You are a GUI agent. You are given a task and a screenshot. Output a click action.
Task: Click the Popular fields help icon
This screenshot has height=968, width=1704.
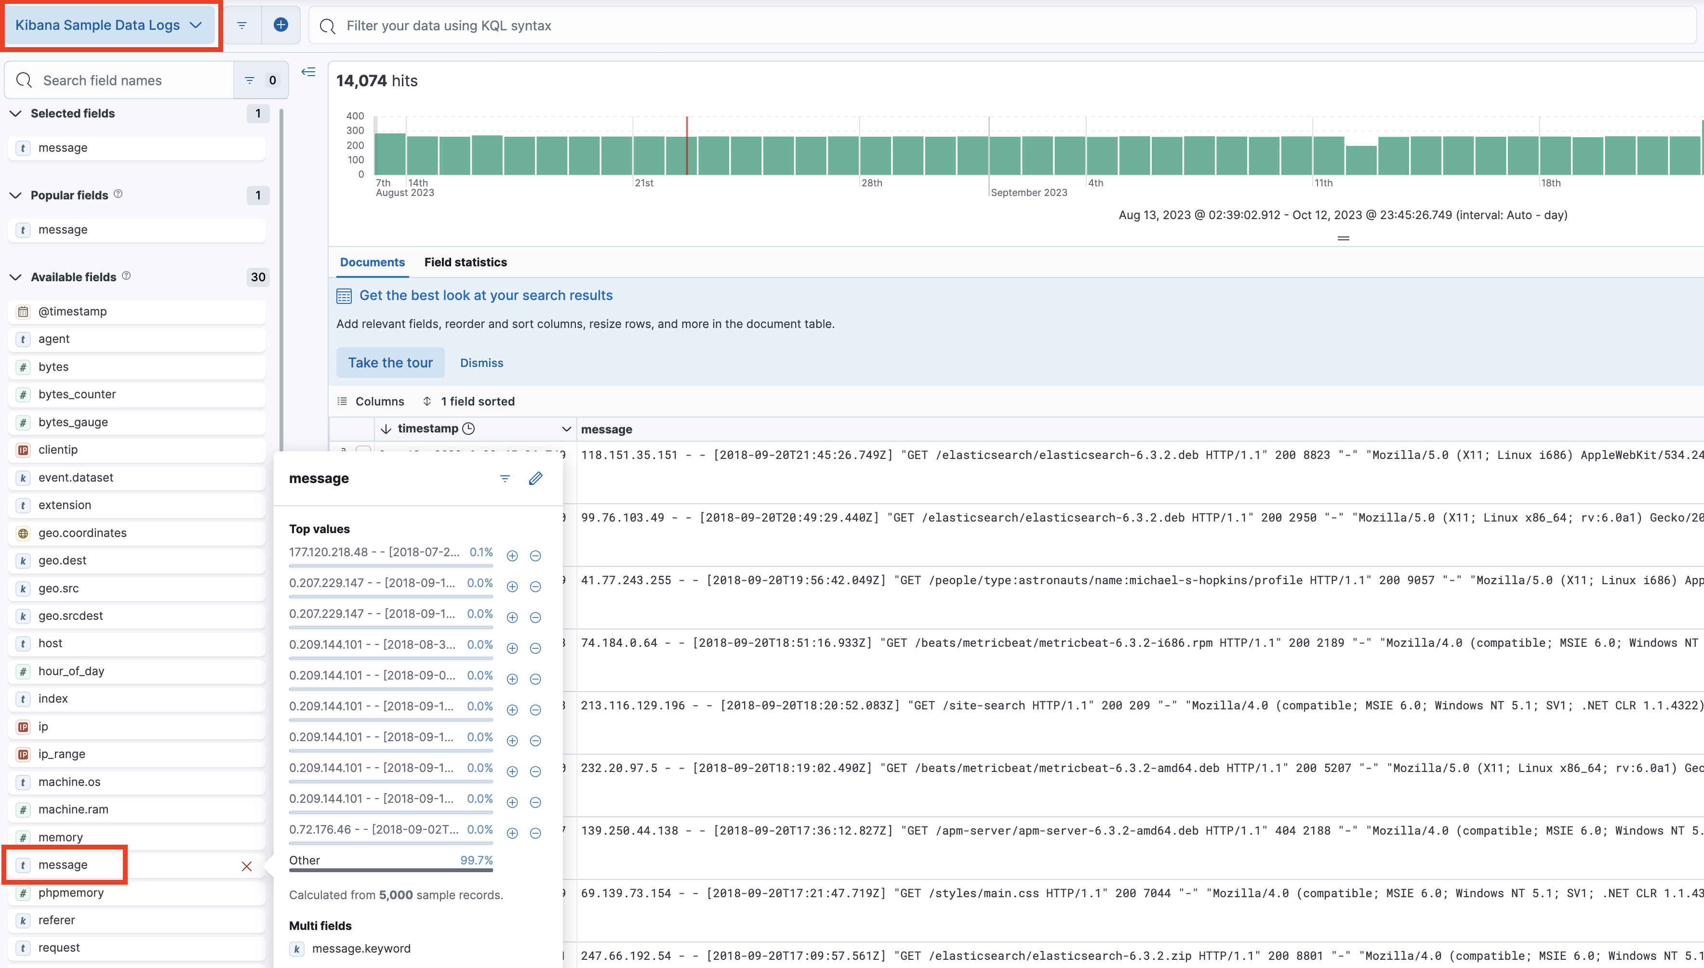118,194
